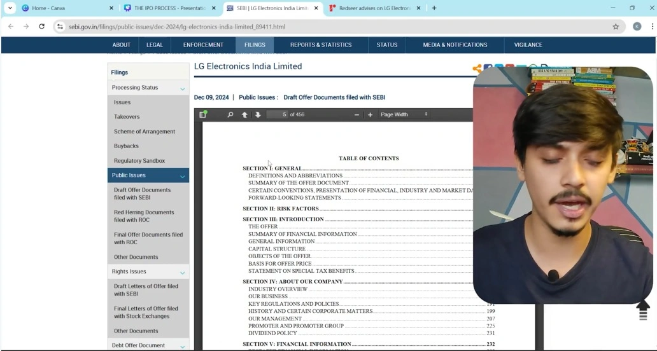Open the FILINGS menu

point(255,45)
